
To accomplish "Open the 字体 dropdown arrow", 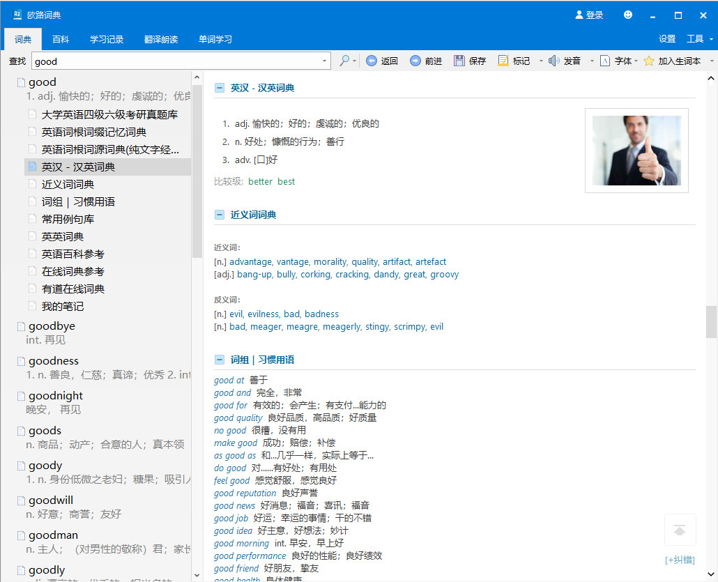I will (636, 61).
